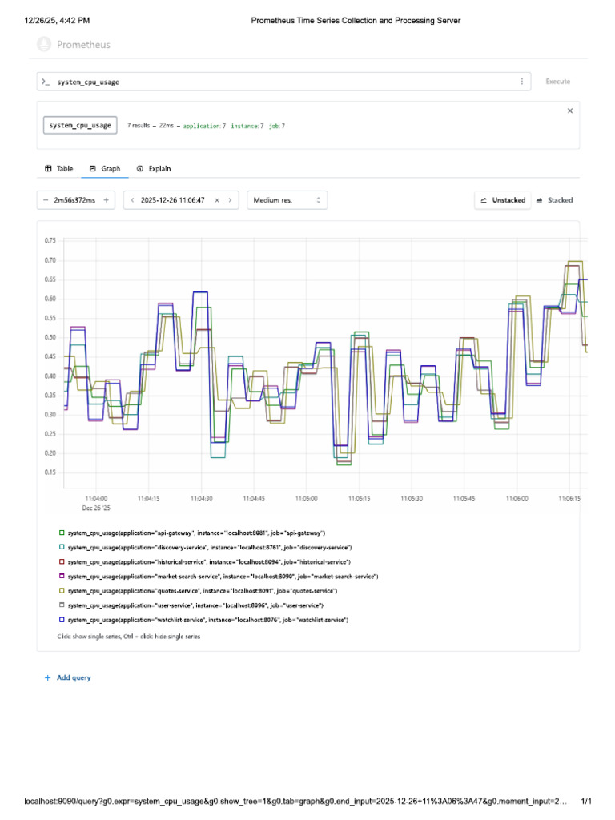
Task: Show only the quotes-service legend entry
Action: coord(203,591)
